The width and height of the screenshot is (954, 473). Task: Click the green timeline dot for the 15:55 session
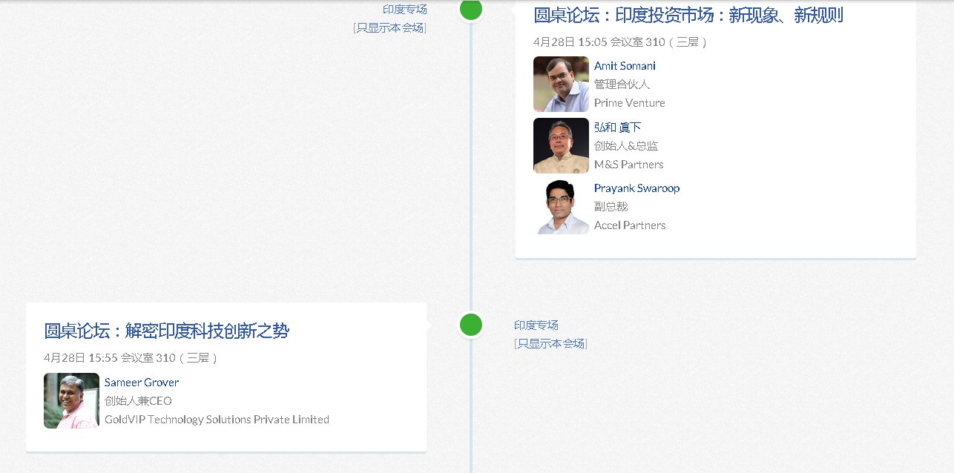(471, 325)
